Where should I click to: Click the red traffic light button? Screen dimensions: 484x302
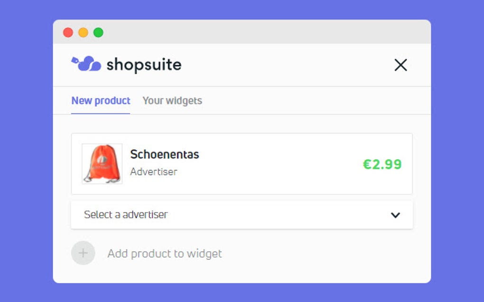[x=68, y=32]
